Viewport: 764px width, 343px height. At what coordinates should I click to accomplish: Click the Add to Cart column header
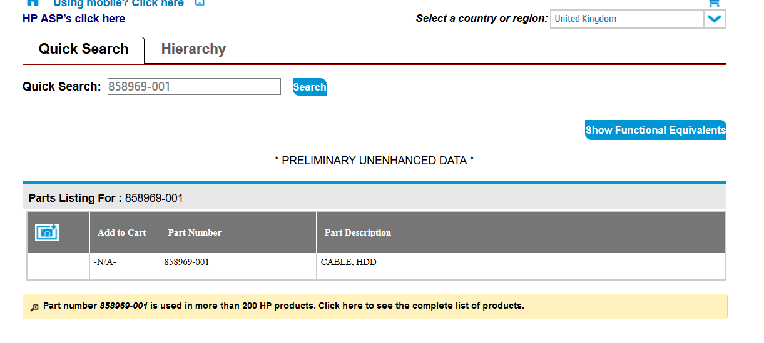pyautogui.click(x=122, y=232)
